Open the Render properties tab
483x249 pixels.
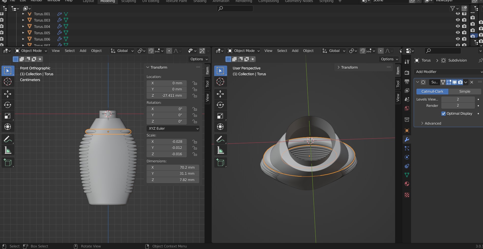(407, 73)
